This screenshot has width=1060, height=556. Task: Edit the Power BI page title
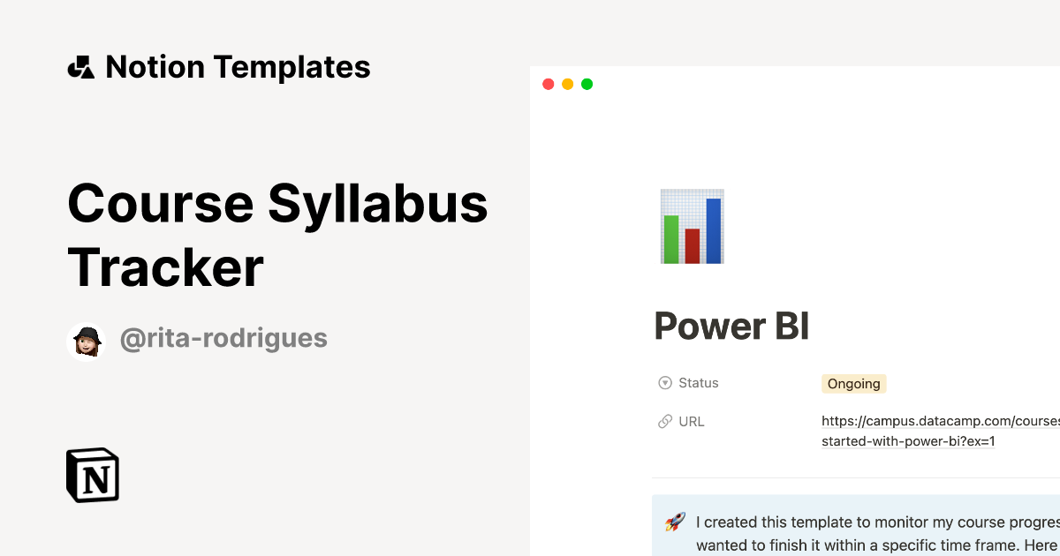731,327
